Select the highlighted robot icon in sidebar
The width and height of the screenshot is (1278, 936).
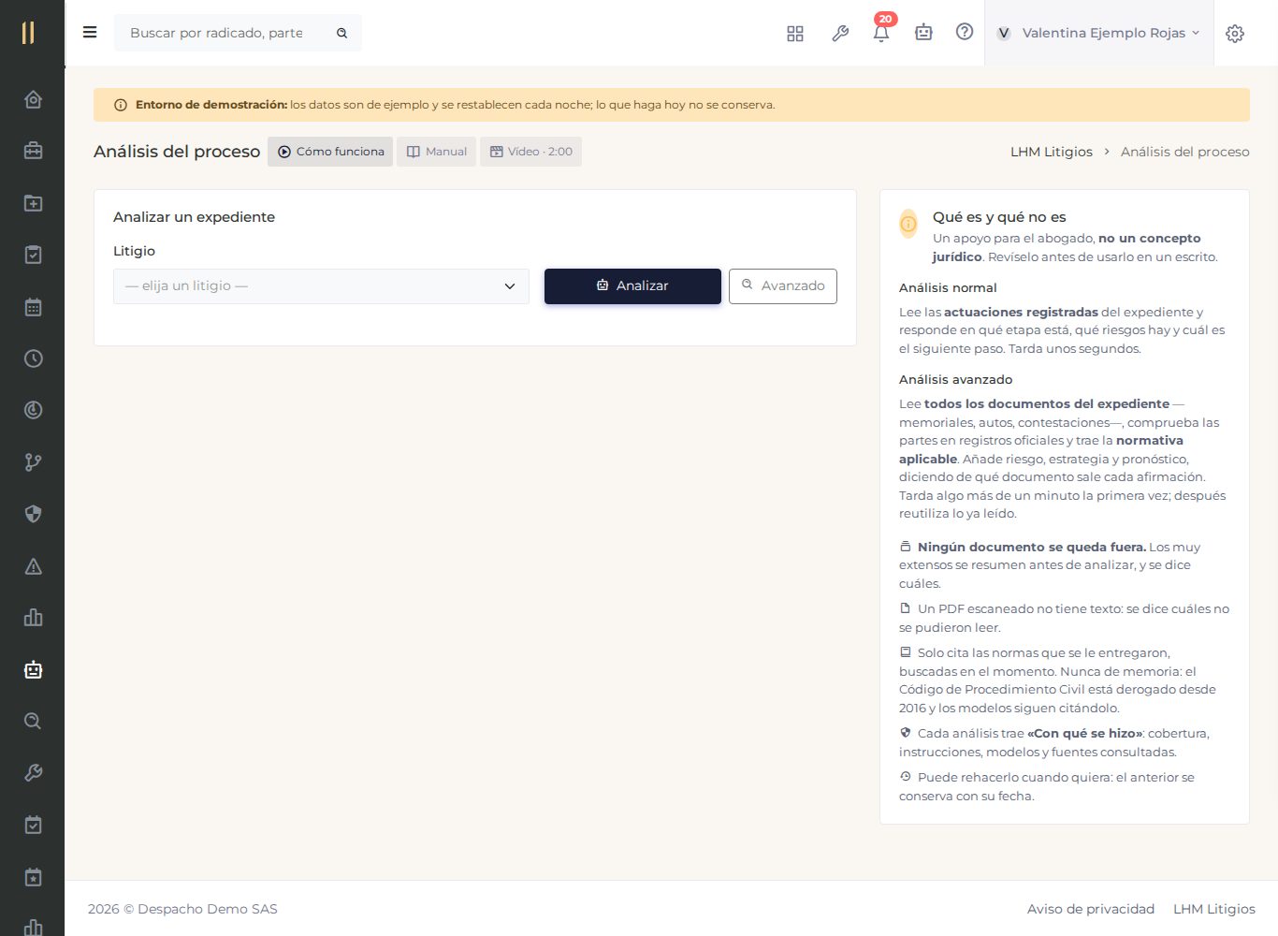33,669
